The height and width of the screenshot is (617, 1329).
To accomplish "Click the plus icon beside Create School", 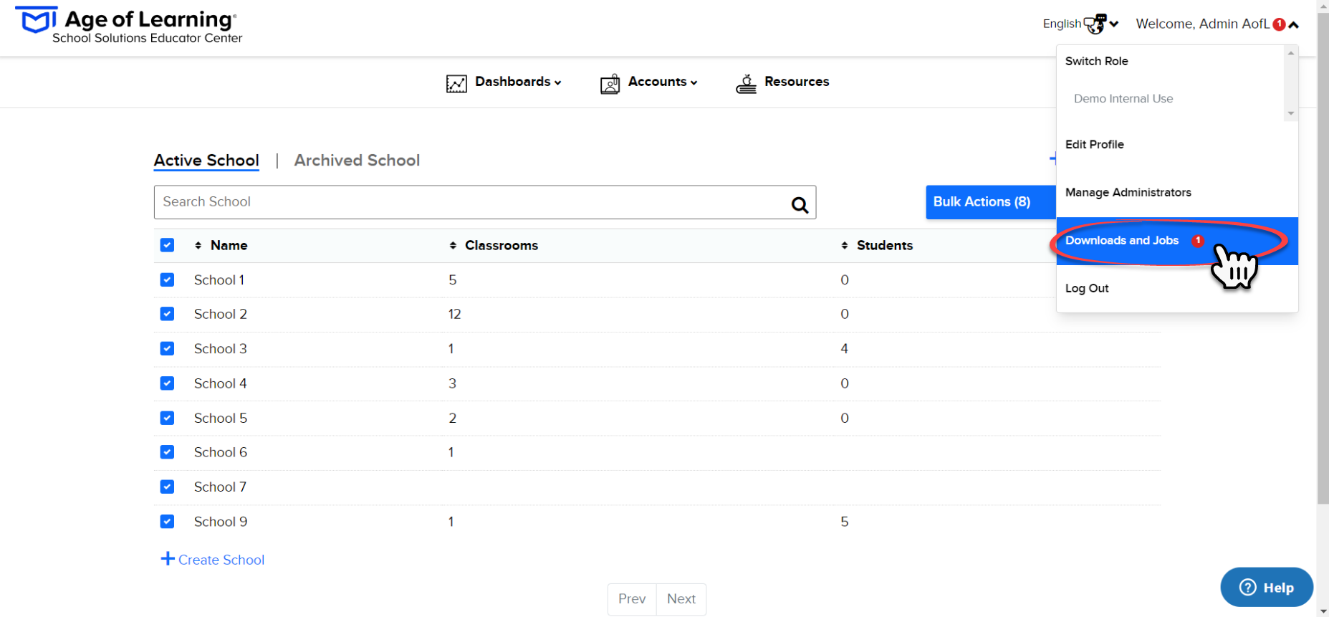I will pyautogui.click(x=168, y=558).
